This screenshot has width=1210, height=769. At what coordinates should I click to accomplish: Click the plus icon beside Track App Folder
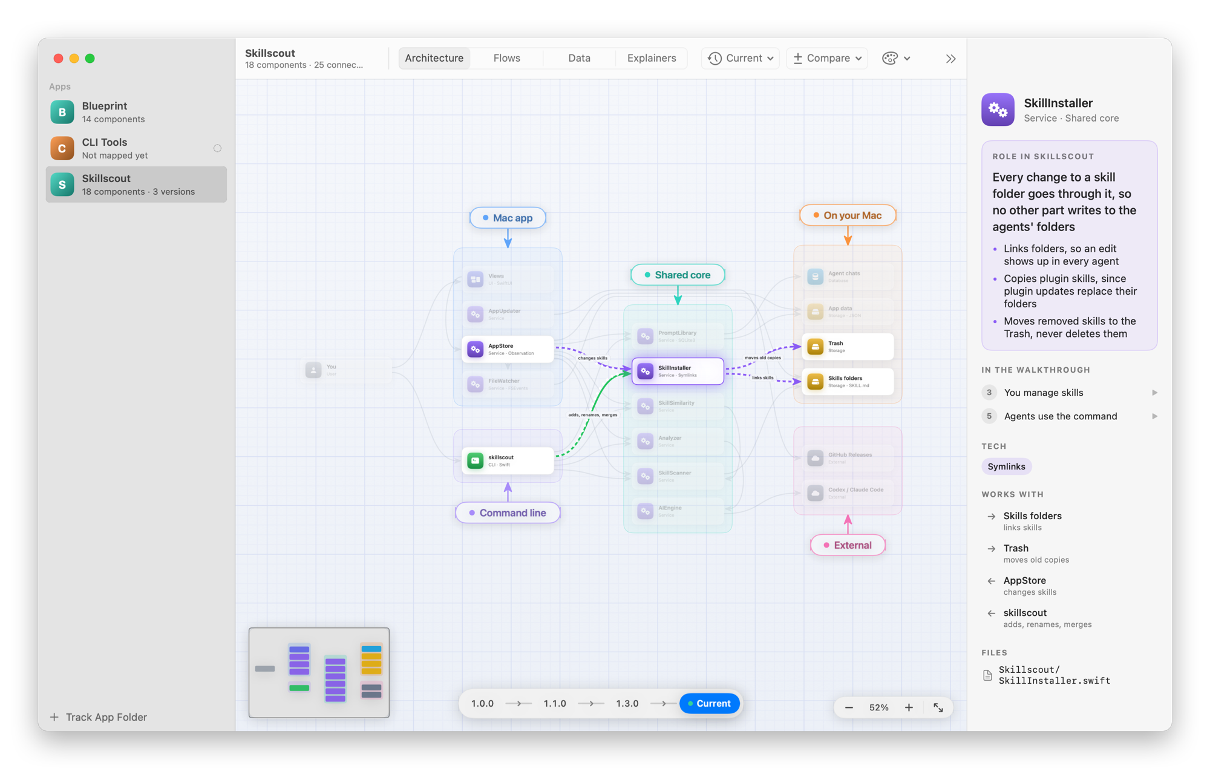tap(54, 717)
